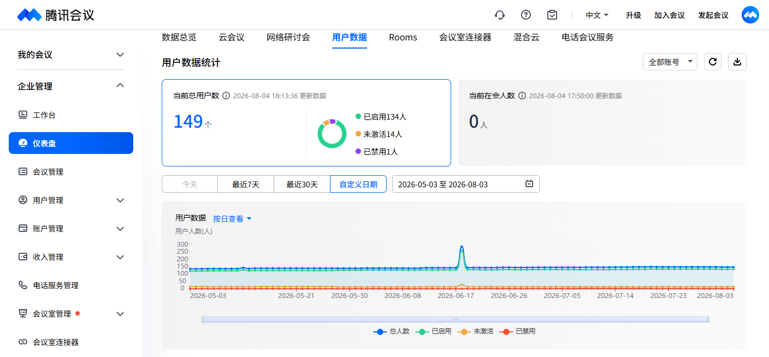Click the 会议室连接器 link icon
The image size is (769, 357).
tap(23, 342)
